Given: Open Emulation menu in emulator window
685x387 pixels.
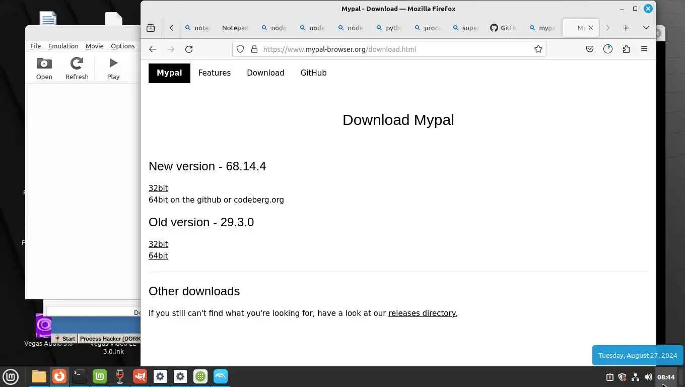Looking at the screenshot, I should point(63,46).
